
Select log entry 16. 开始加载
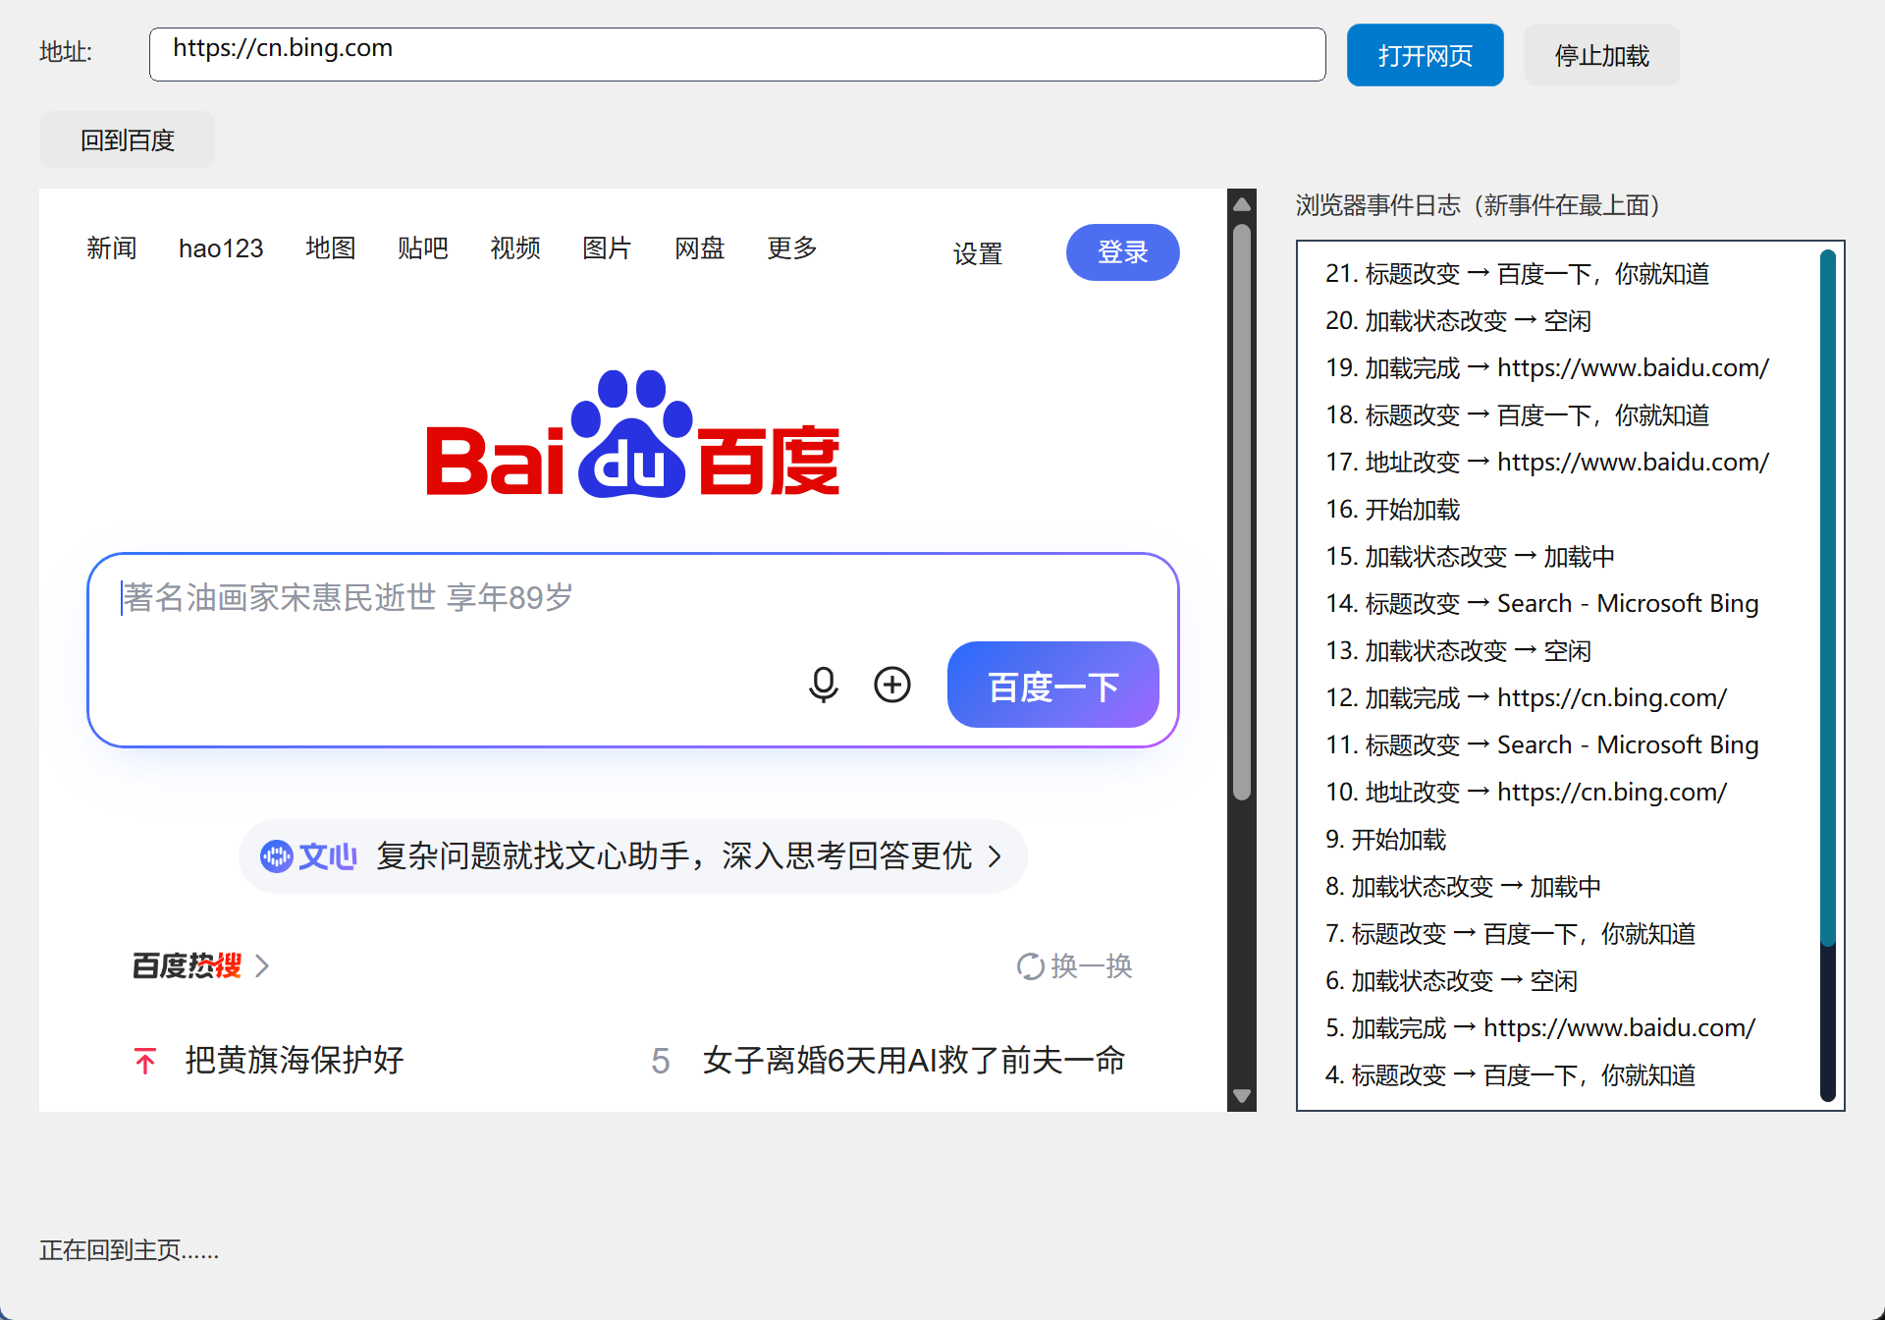tap(1392, 509)
